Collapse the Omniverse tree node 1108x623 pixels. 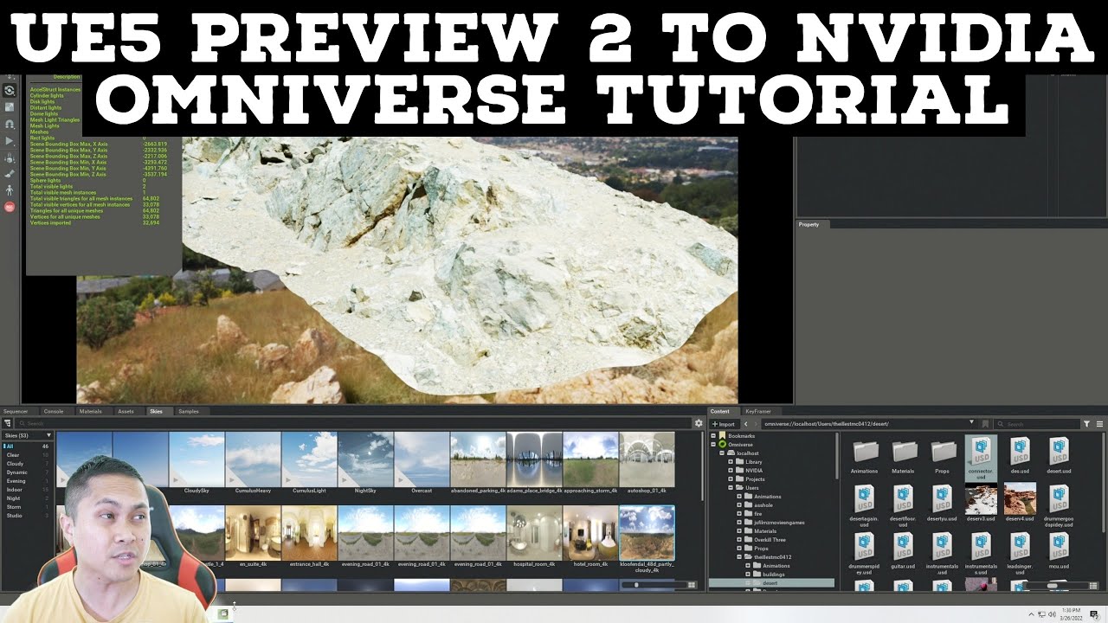pos(713,445)
